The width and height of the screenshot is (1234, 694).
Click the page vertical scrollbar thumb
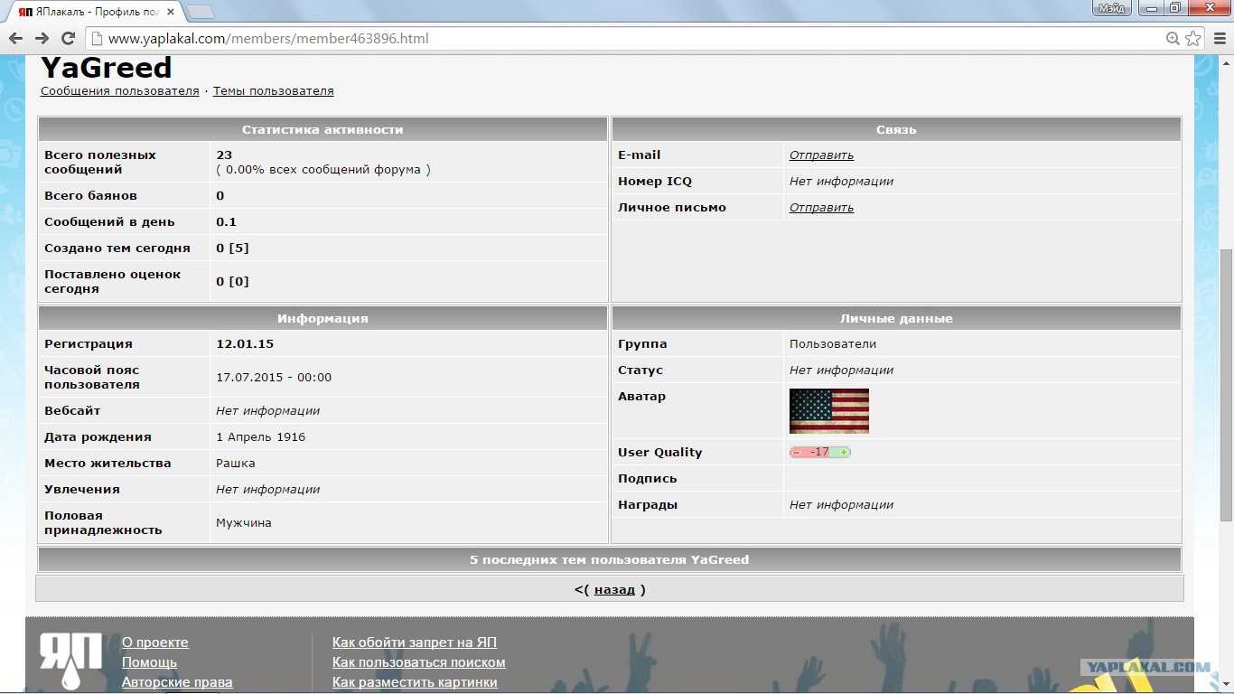pyautogui.click(x=1226, y=384)
